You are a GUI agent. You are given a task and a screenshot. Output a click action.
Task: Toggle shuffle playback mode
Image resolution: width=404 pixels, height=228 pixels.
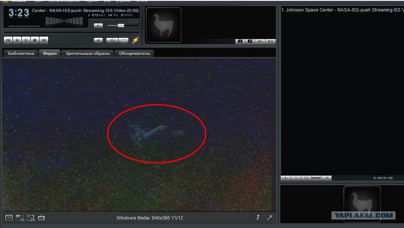[112, 40]
